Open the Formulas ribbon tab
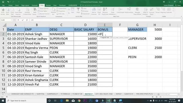 coord(35,5)
